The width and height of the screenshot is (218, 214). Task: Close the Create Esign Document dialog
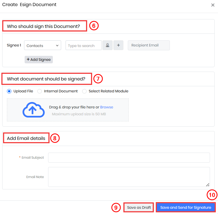(213, 5)
